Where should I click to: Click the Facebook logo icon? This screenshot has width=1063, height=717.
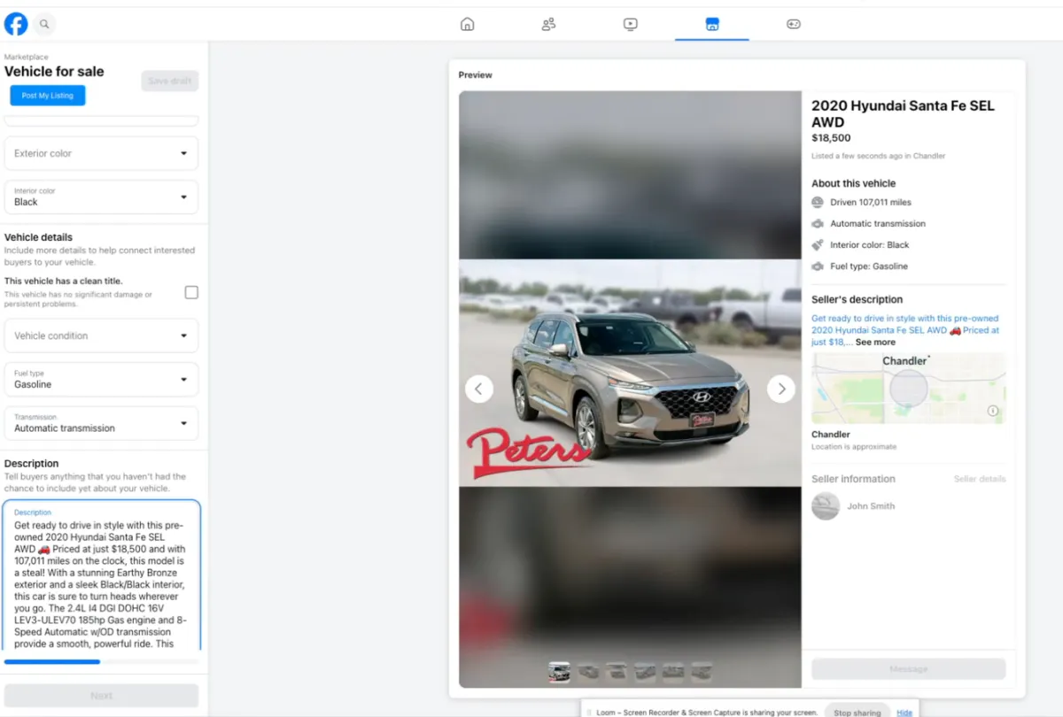click(16, 24)
